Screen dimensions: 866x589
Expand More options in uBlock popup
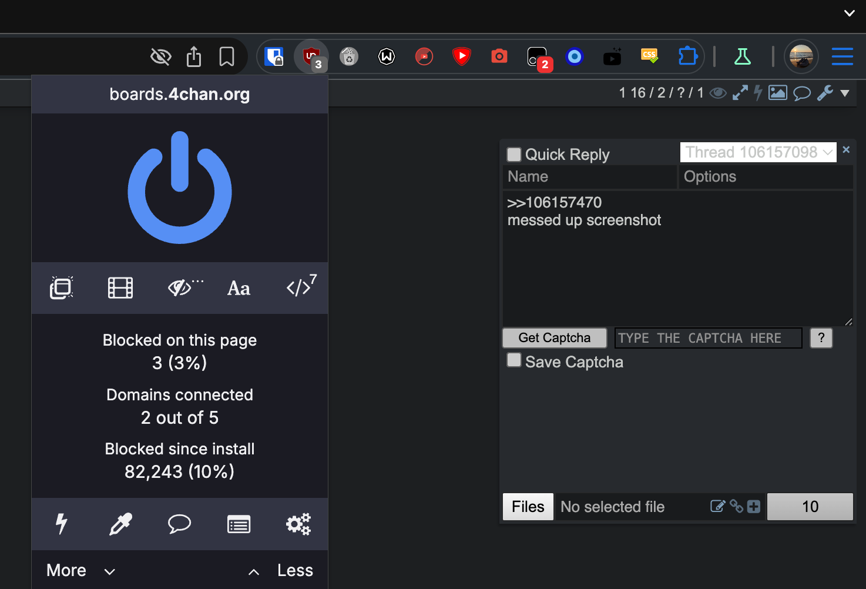[80, 570]
